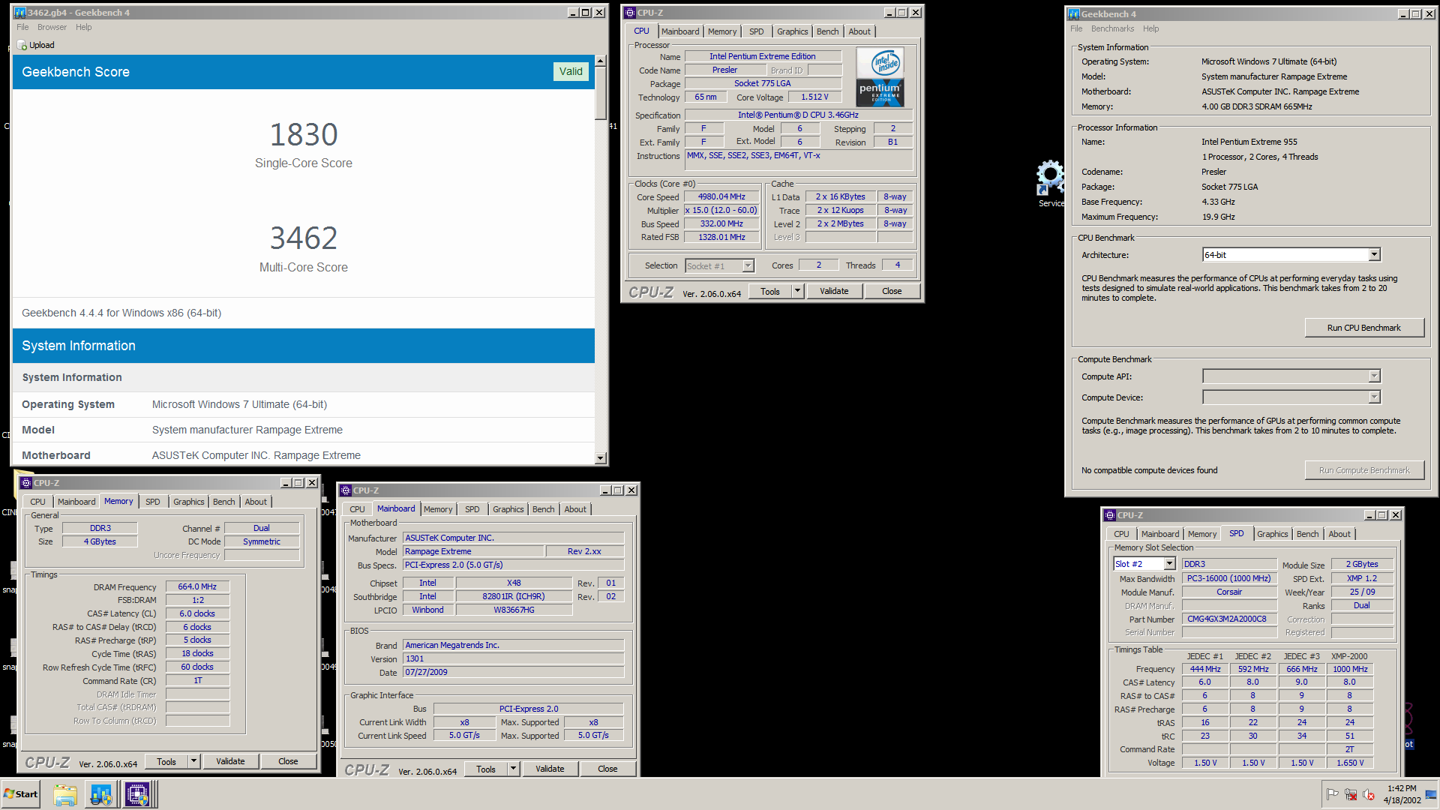Click the Multi-Core Score 3462
The width and height of the screenshot is (1440, 810).
[304, 238]
